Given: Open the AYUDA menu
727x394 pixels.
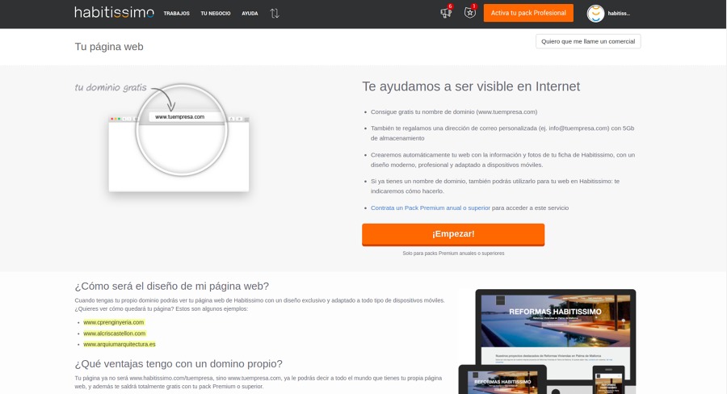Looking at the screenshot, I should tap(250, 14).
